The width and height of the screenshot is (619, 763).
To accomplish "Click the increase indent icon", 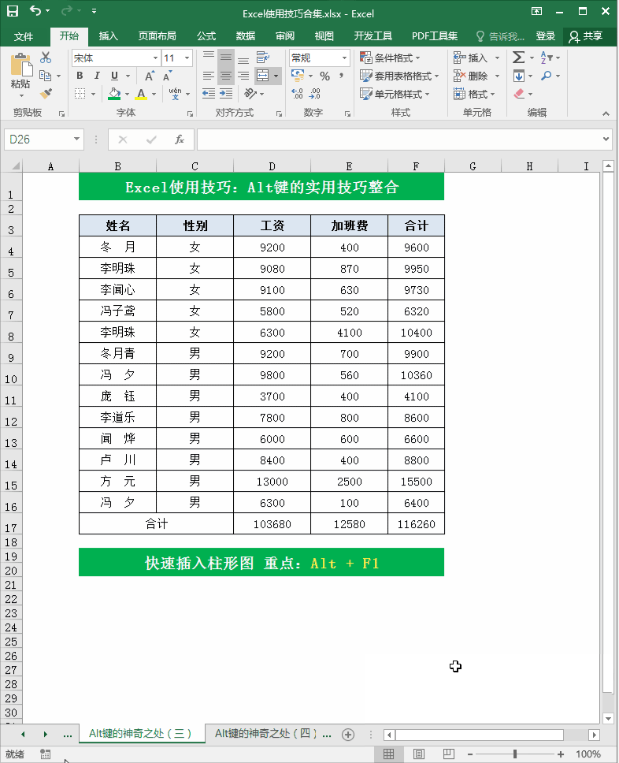I will tap(226, 94).
